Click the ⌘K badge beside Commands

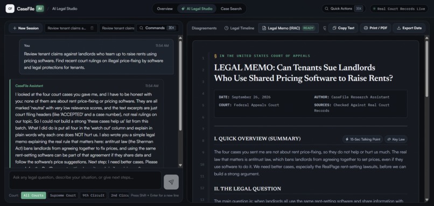pyautogui.click(x=171, y=28)
